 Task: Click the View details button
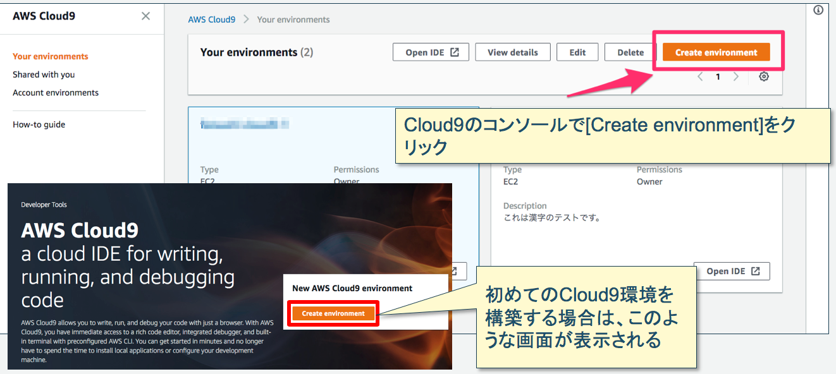coord(513,52)
